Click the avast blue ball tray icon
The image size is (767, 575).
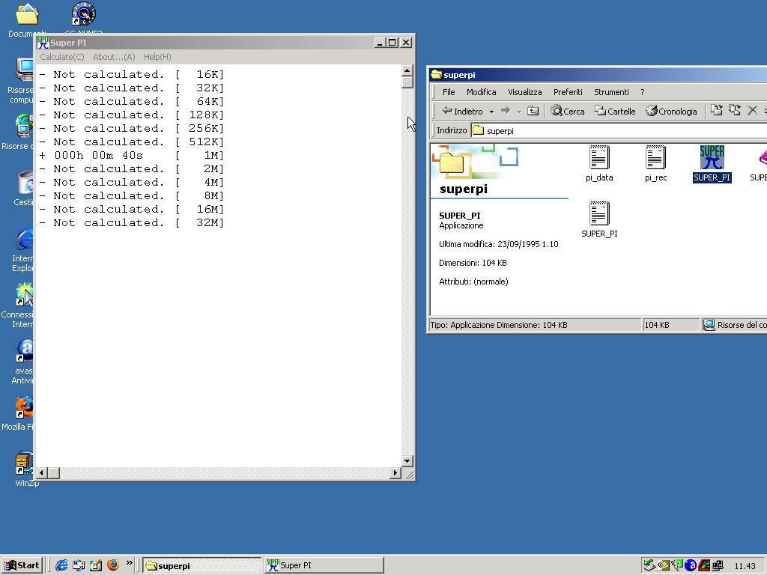pos(690,565)
